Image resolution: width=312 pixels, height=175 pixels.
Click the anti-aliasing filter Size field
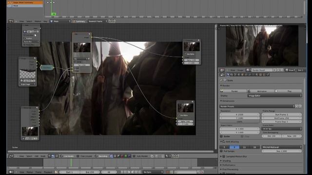pos(282,151)
